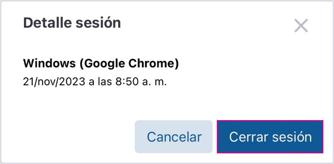Click the 21/nov/2023 session date text
334x164 pixels.
pyautogui.click(x=54, y=82)
